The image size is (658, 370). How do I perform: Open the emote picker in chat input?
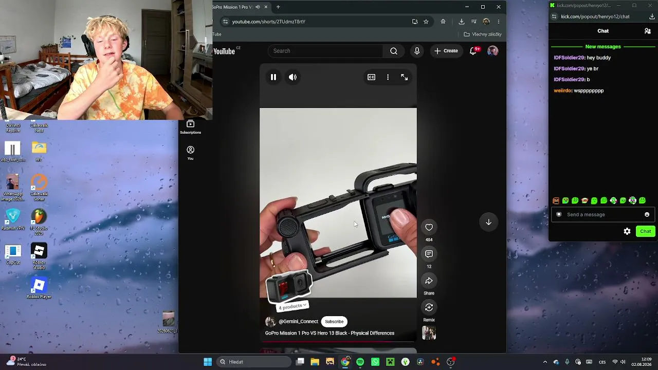[647, 215]
